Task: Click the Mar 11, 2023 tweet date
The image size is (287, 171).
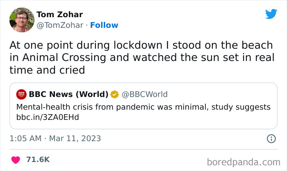Action: [x=75, y=139]
